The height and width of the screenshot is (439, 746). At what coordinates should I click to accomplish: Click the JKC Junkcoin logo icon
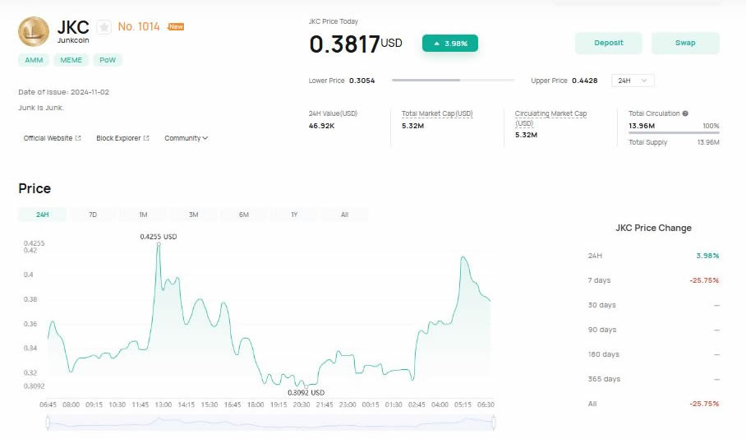point(34,31)
